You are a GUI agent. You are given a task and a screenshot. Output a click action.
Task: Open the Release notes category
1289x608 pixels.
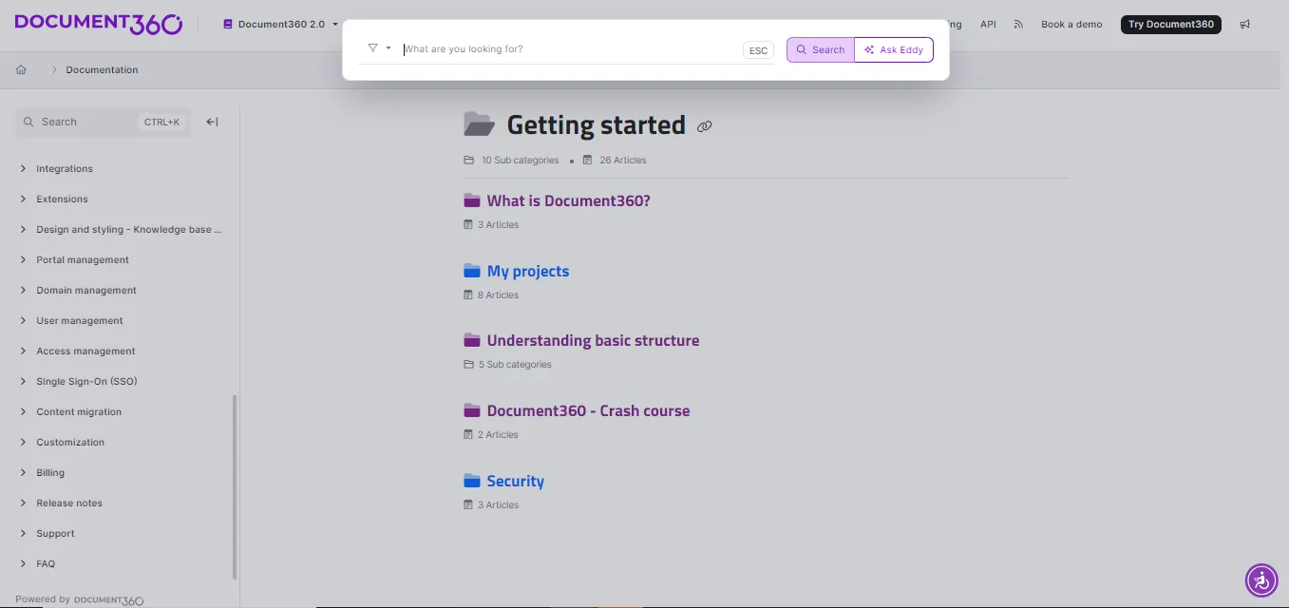(69, 503)
